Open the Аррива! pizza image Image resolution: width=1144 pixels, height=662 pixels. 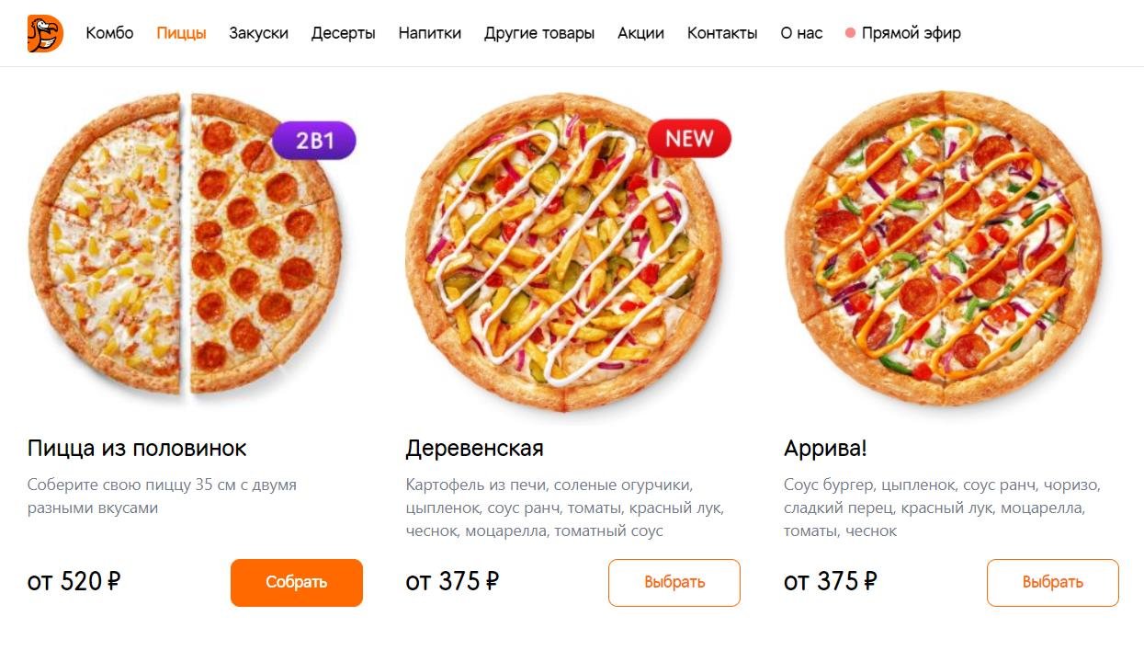[x=943, y=248]
